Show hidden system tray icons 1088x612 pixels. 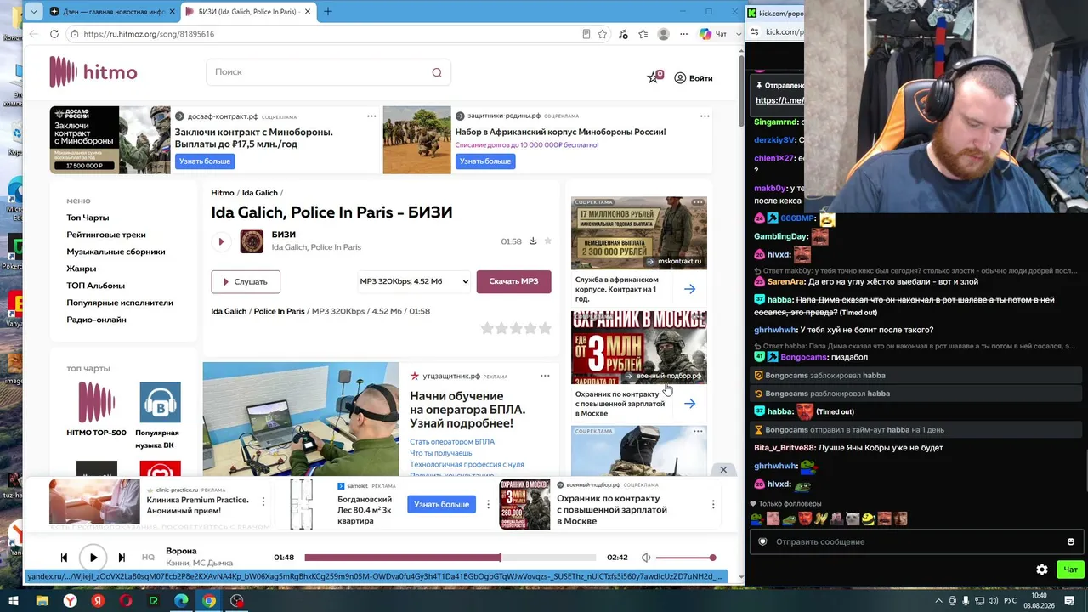tap(939, 601)
